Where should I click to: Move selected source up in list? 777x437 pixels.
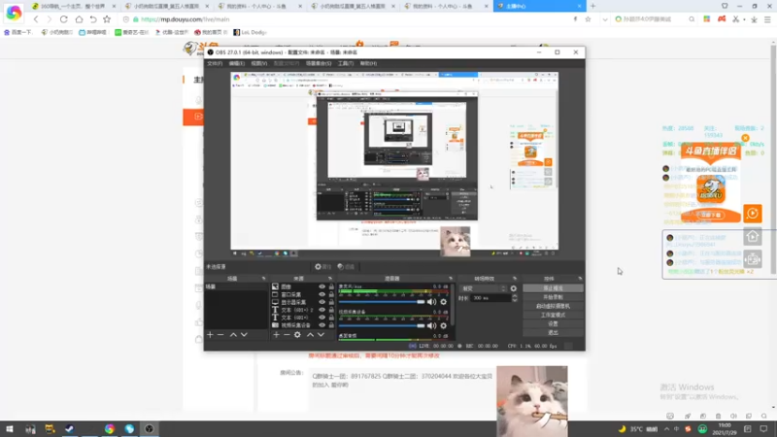pyautogui.click(x=310, y=335)
